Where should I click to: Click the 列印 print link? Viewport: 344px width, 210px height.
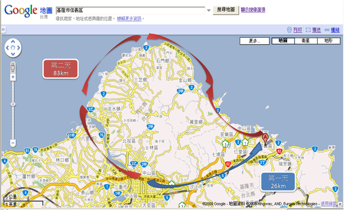[x=298, y=30]
